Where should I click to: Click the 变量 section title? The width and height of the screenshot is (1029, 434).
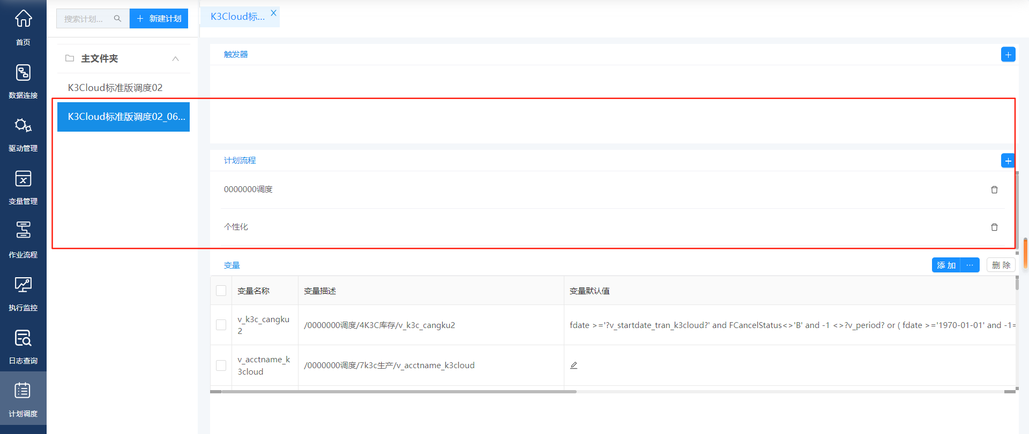tap(232, 265)
